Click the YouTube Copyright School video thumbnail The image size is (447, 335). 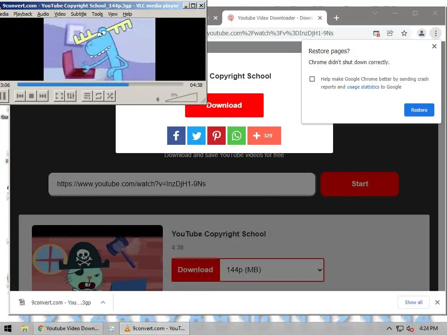point(97,258)
